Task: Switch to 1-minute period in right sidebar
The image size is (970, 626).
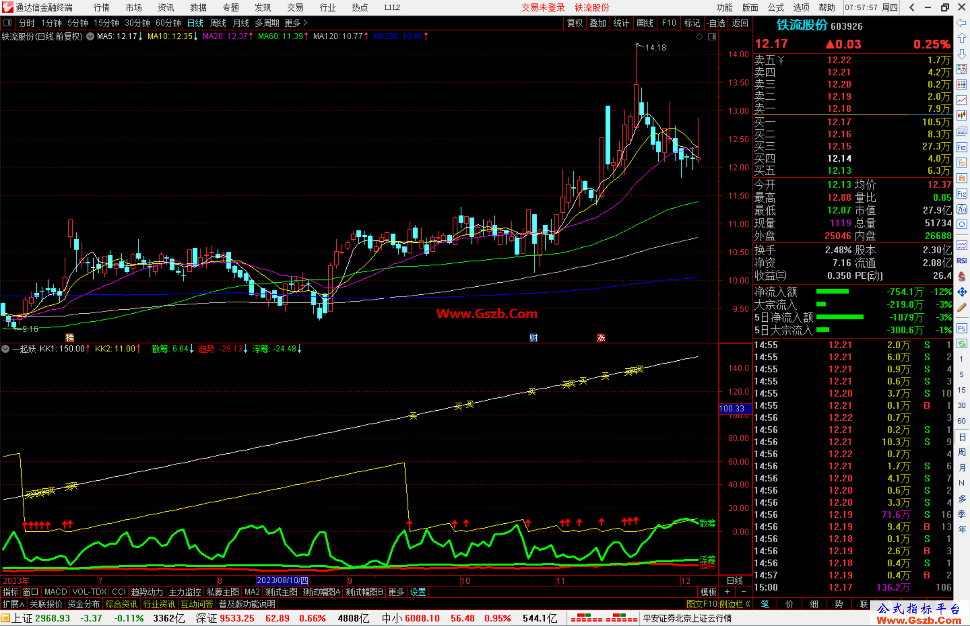Action: click(x=961, y=359)
